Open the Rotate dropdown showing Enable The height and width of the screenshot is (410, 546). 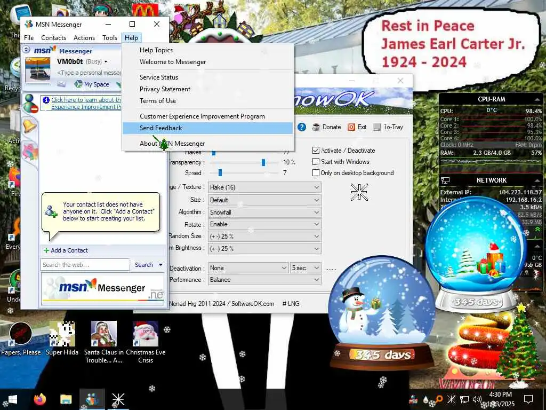tap(264, 224)
